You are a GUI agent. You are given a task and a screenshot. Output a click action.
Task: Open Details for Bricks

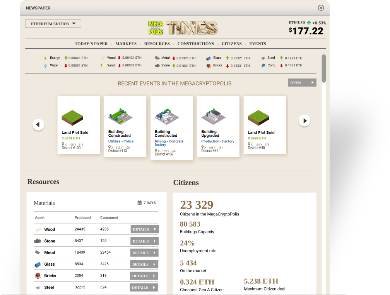144,276
